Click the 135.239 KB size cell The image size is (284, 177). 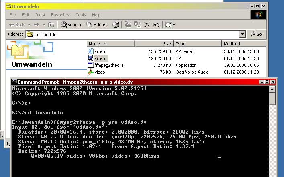(160, 51)
